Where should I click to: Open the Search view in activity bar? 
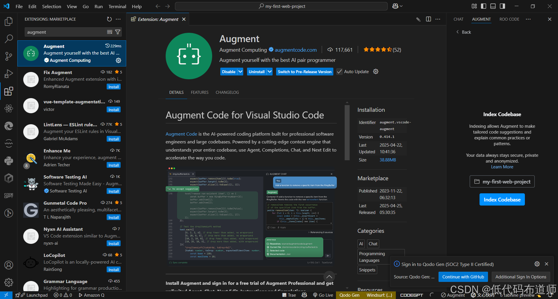tap(9, 39)
